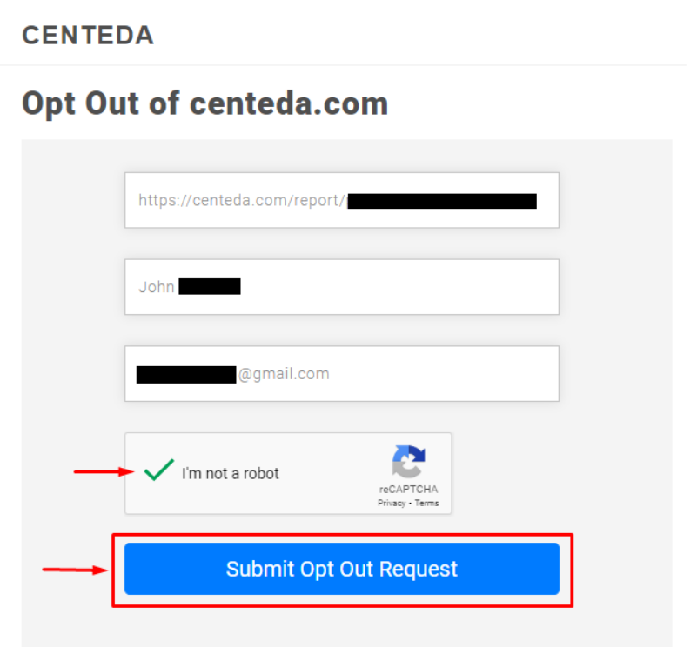Open the reCAPTCHA Terms link
Viewport: 697px width, 647px height.
pos(426,502)
